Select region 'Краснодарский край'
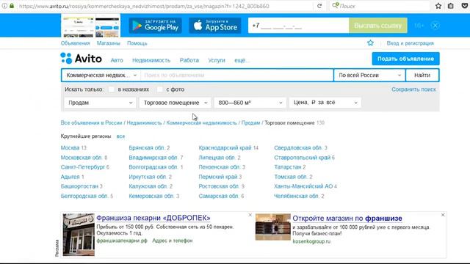Image resolution: width=470 pixels, height=264 pixels. [x=225, y=147]
